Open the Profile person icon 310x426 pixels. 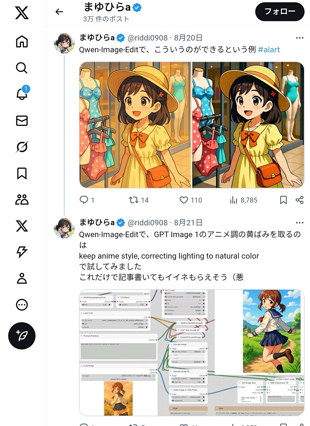[22, 278]
